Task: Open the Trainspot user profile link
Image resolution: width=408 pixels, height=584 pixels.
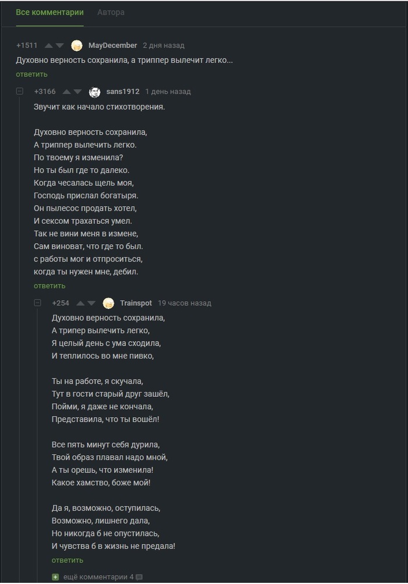Action: click(x=136, y=303)
